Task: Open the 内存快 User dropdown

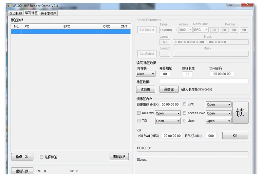Action: (145, 74)
